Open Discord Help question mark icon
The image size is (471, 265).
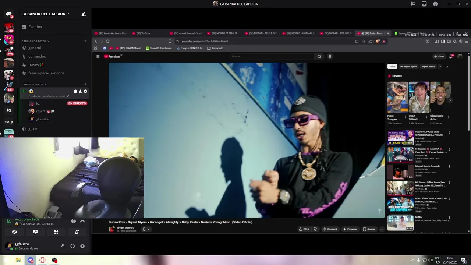(435, 4)
